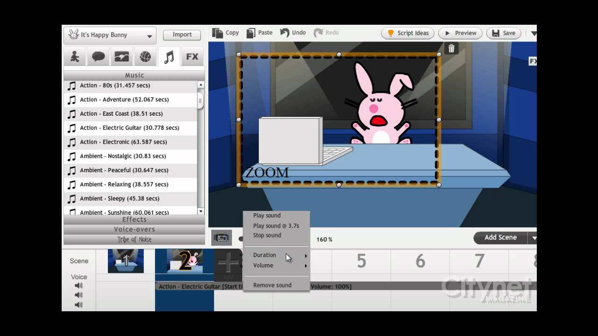The height and width of the screenshot is (336, 598).
Task: Click the Script Ideas button
Action: (x=408, y=33)
